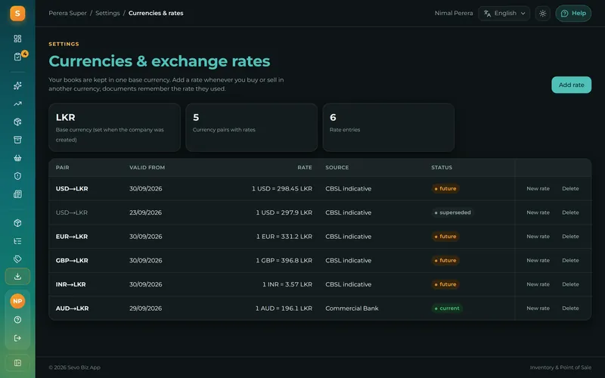
Task: Click the sidebar question-mark help icon
Action: click(17, 320)
